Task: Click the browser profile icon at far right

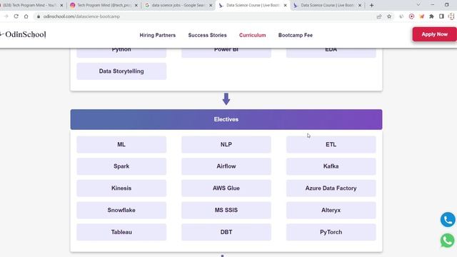Action: point(451,16)
